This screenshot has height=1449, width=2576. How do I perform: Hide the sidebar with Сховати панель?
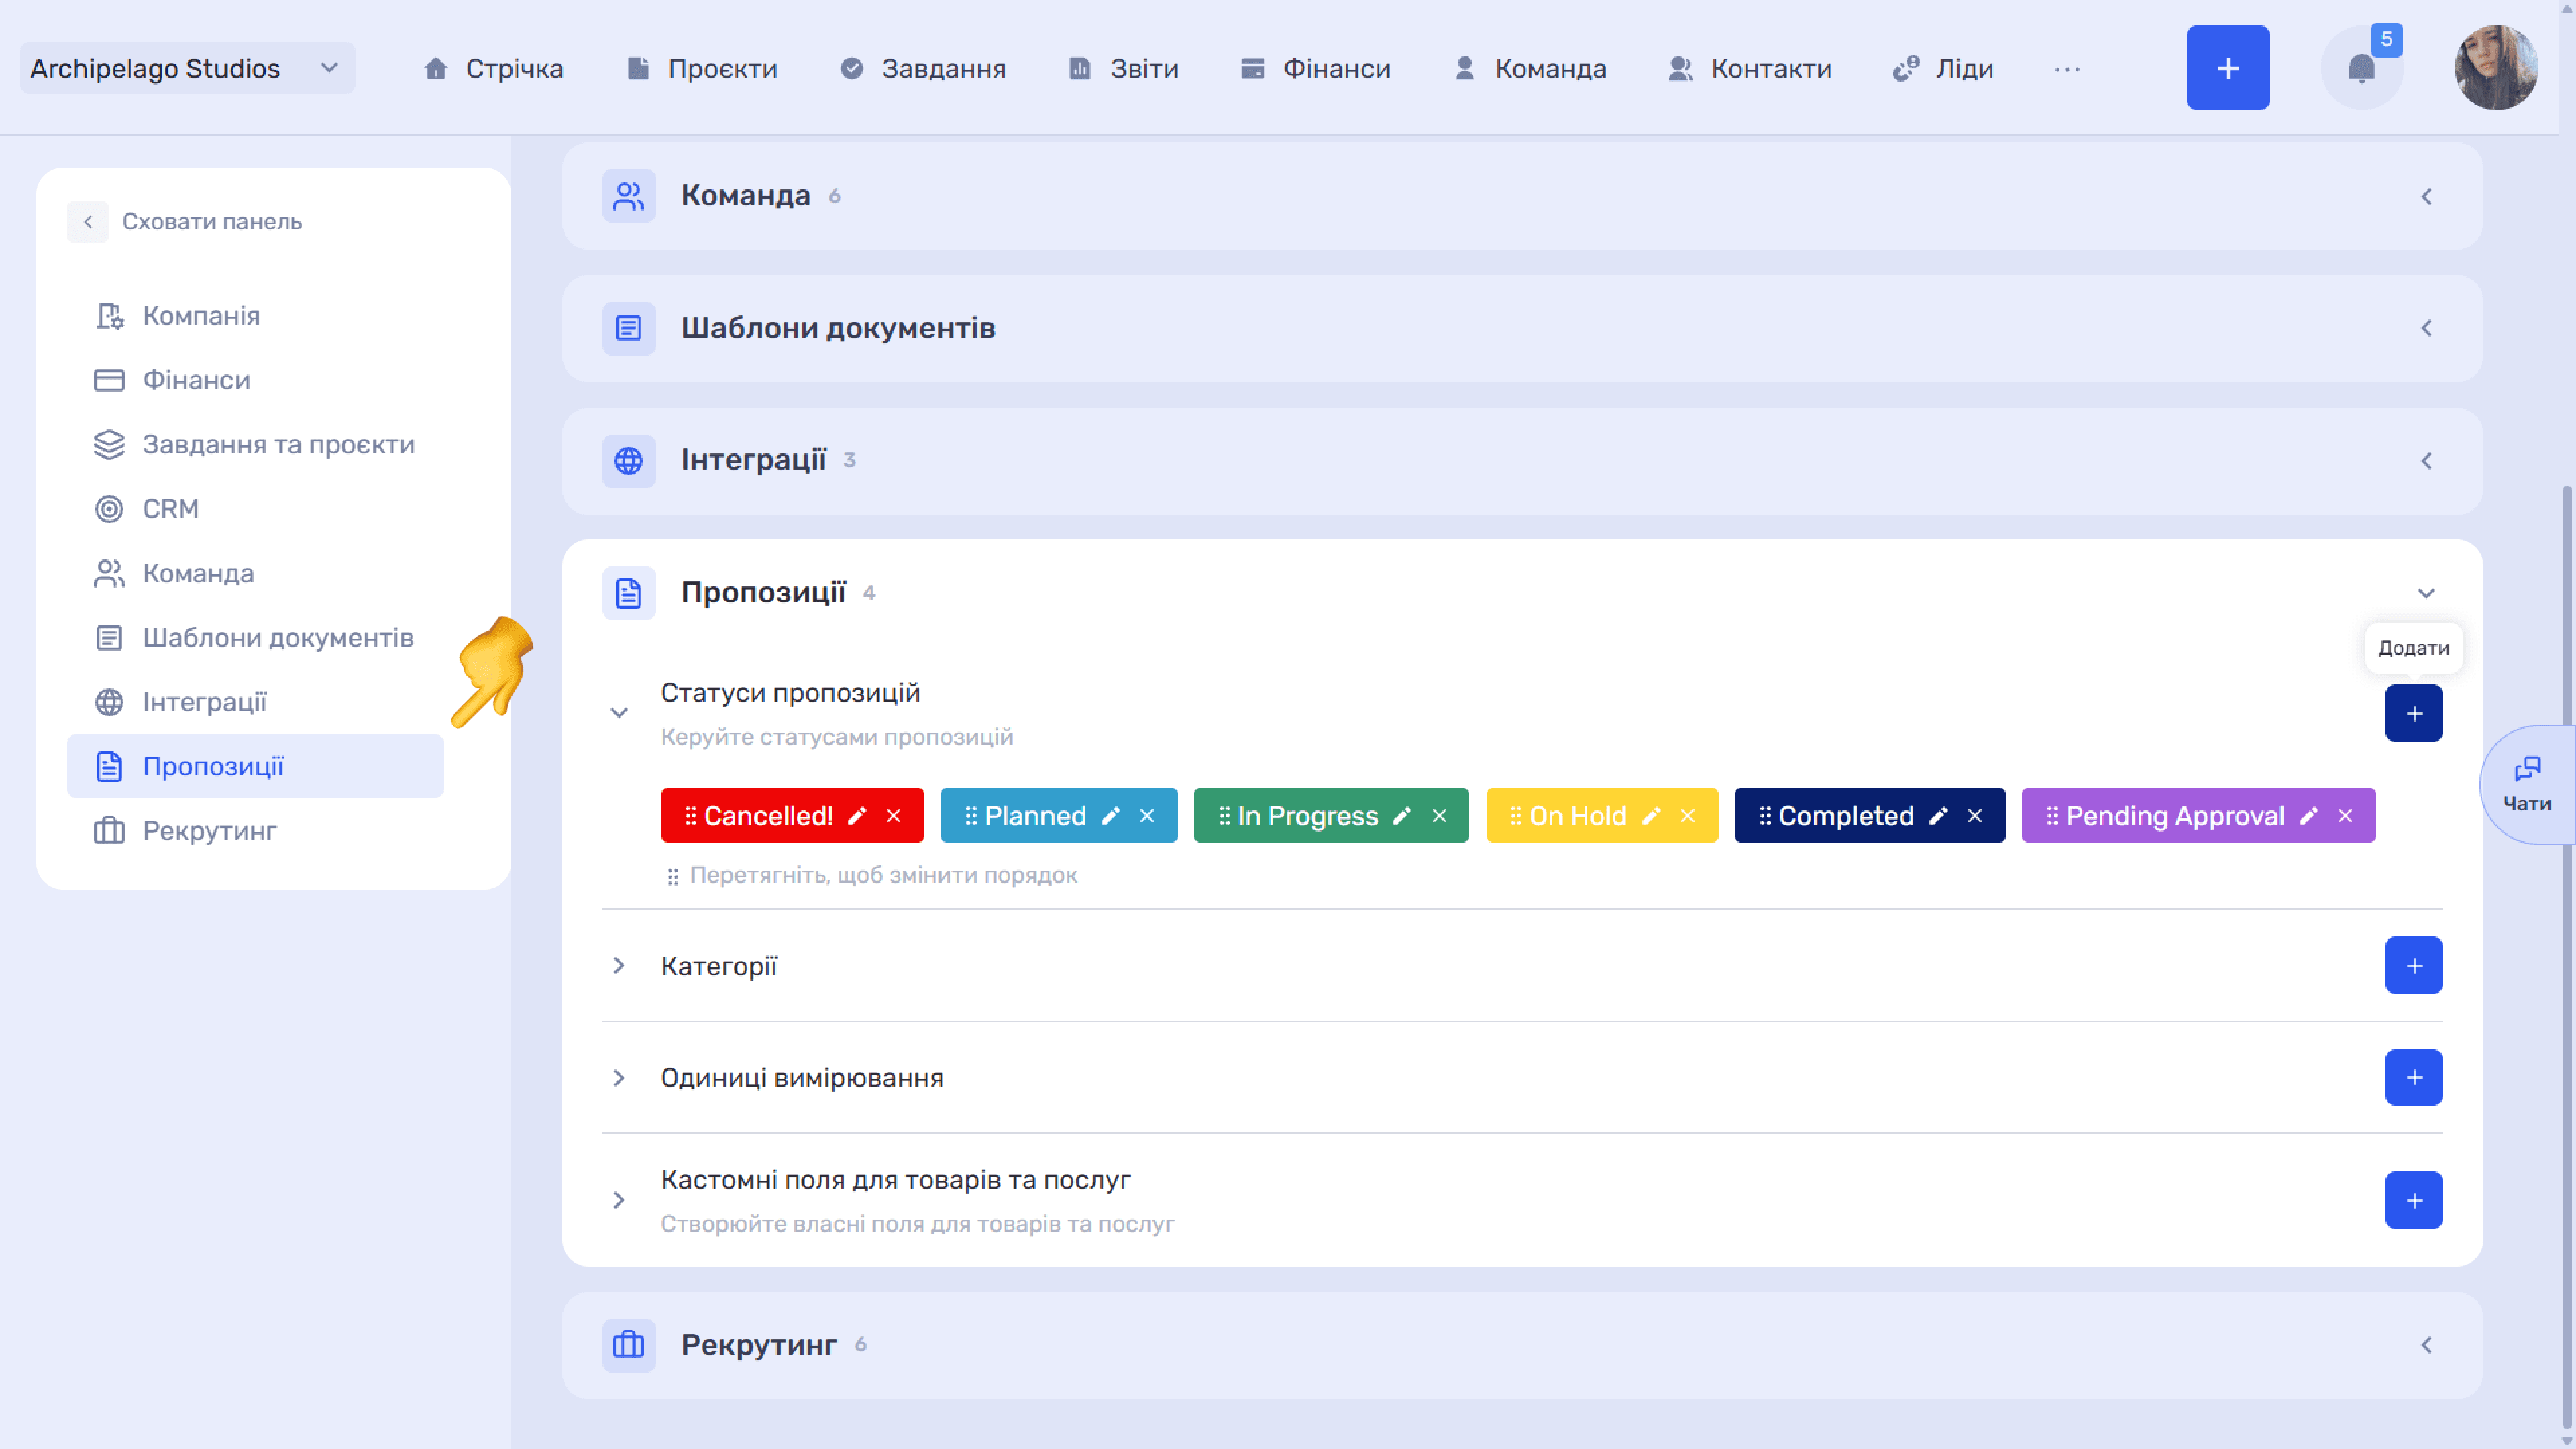click(x=185, y=221)
